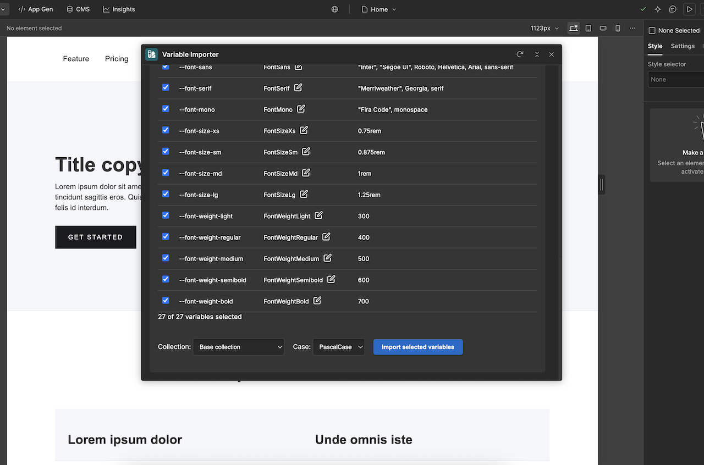Uncheck the --font-weight-medium variable
Screen dimensions: 704x465
pyautogui.click(x=166, y=258)
